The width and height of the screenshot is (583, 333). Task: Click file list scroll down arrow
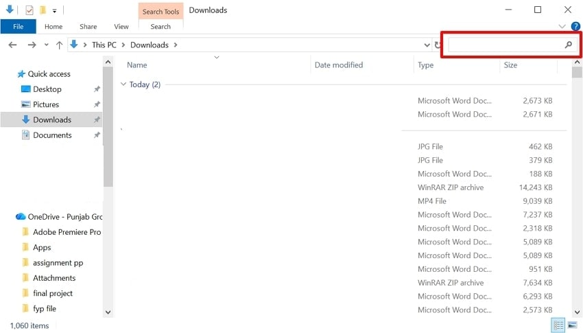tap(577, 312)
